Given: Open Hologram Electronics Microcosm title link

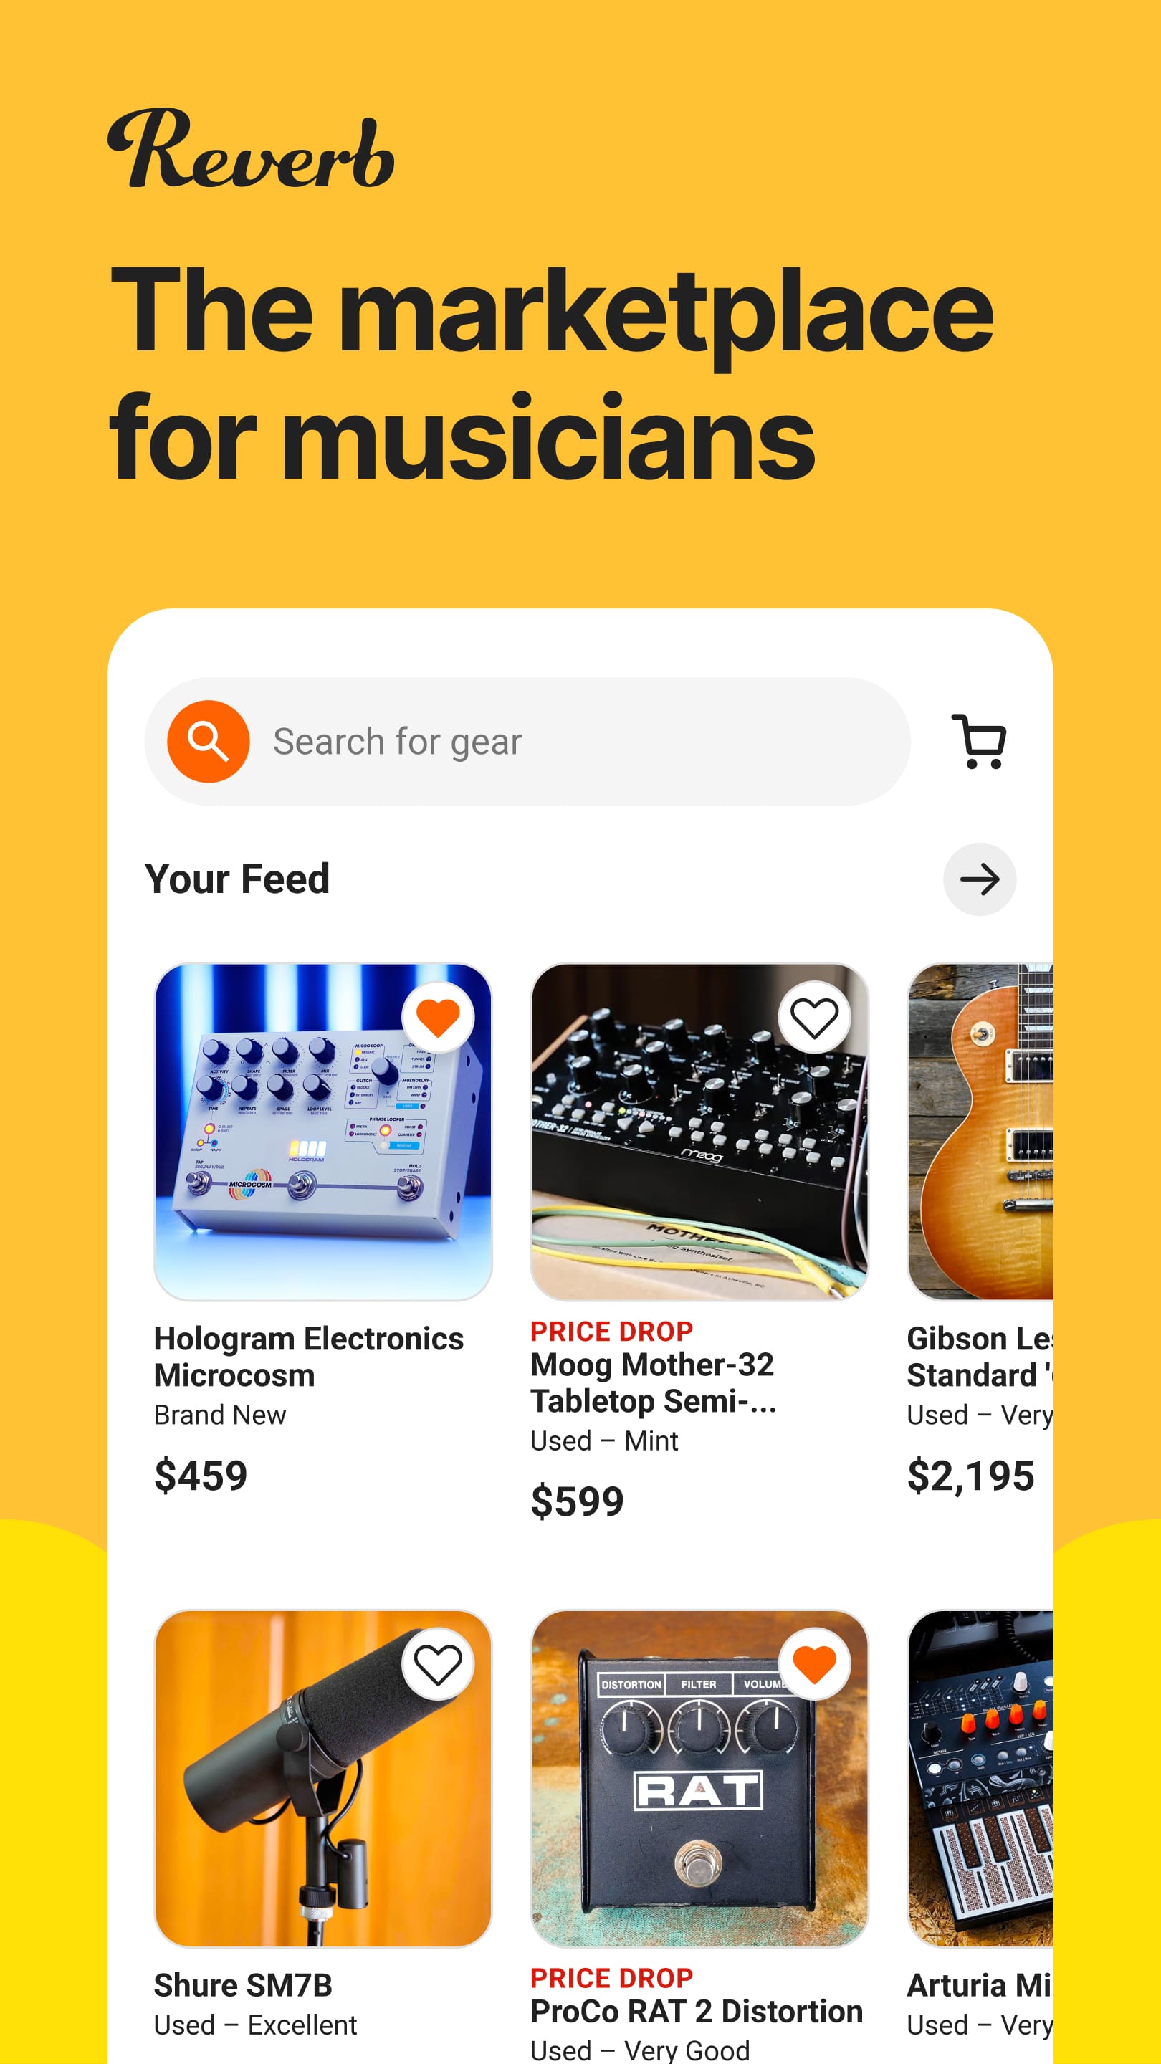Looking at the screenshot, I should pos(308,1357).
